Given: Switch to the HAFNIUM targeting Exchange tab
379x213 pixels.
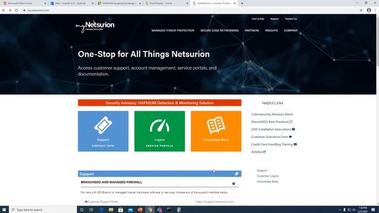Looking at the screenshot, I should (119, 4).
